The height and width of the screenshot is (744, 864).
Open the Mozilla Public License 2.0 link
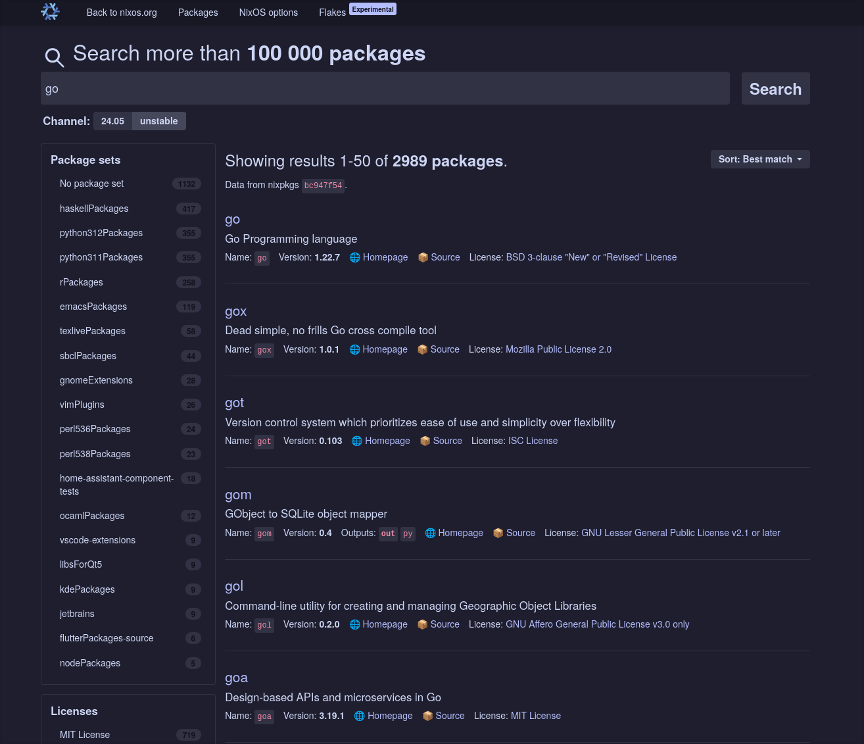click(558, 349)
